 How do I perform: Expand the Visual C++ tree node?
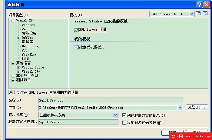pos(19,72)
